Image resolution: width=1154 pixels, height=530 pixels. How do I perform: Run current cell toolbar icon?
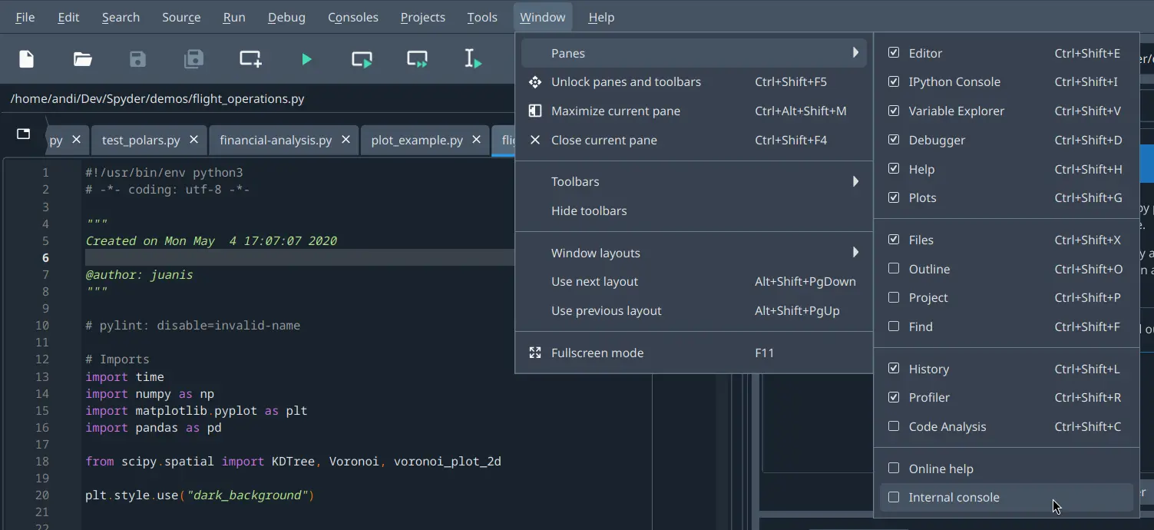362,59
